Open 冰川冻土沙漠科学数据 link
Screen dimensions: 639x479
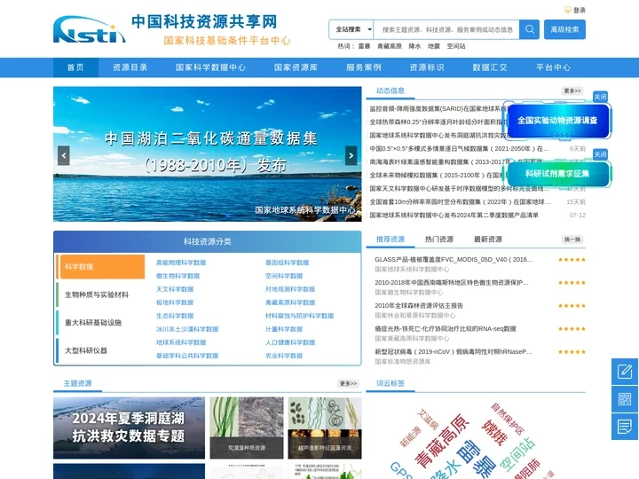(x=187, y=329)
